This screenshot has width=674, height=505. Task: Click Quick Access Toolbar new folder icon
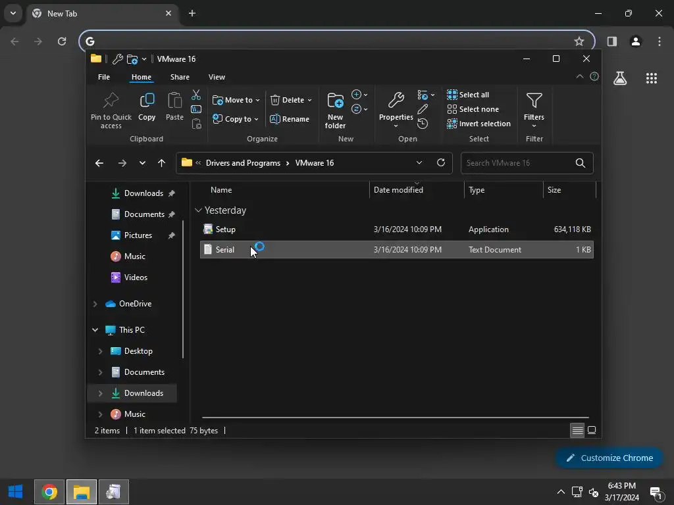[x=132, y=59]
